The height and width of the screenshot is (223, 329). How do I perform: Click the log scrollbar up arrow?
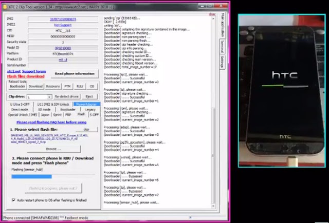[x=213, y=18]
